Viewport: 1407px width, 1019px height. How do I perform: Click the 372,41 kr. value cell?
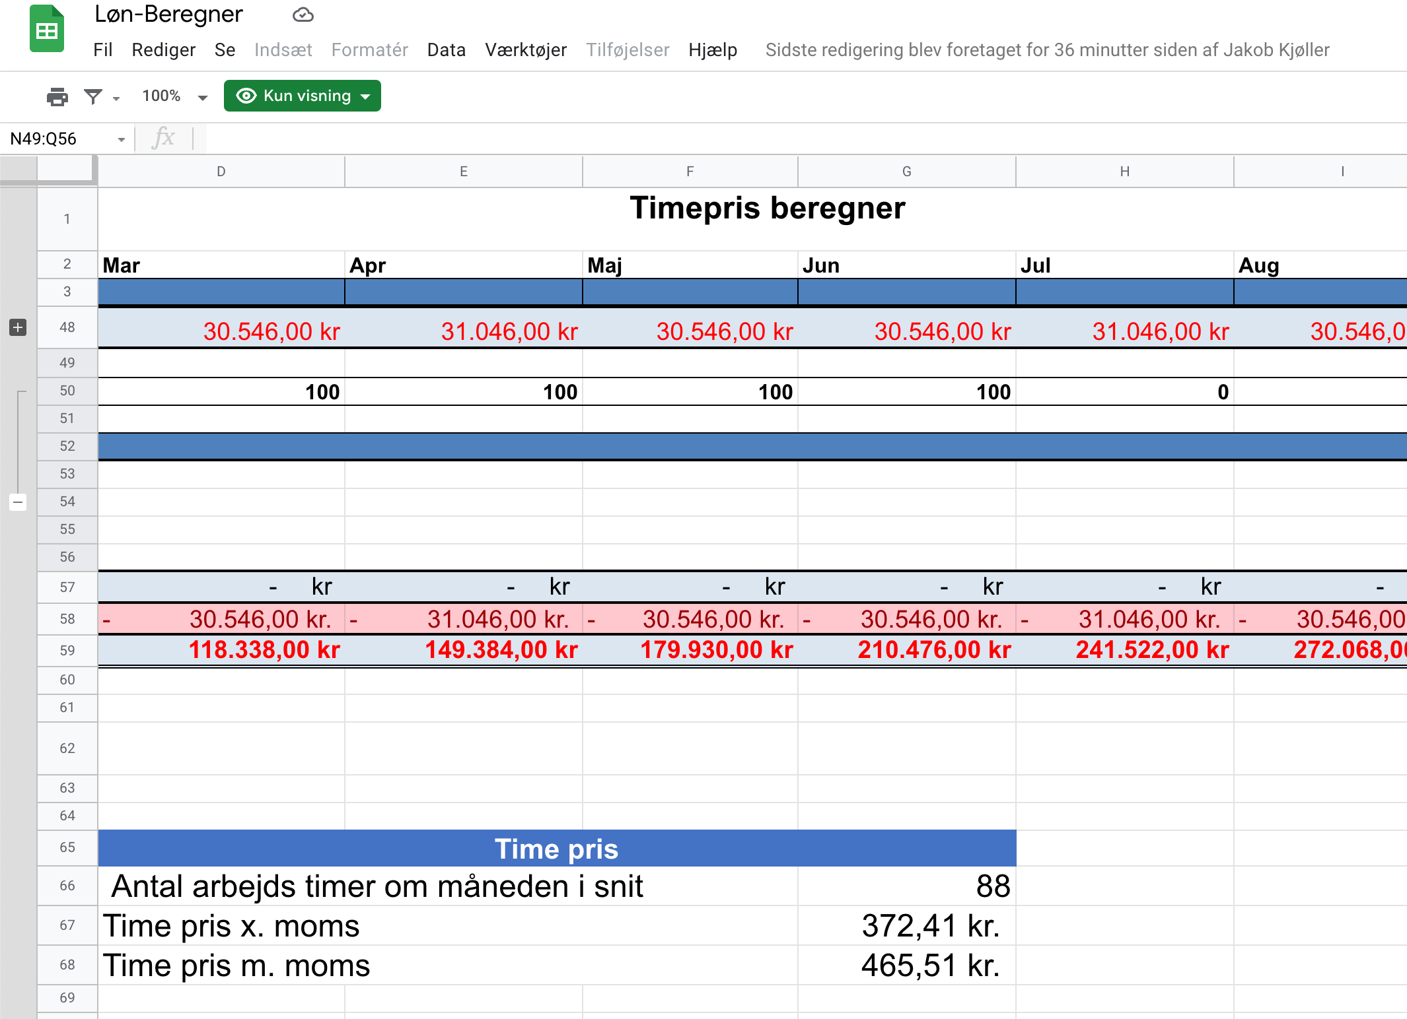(907, 926)
